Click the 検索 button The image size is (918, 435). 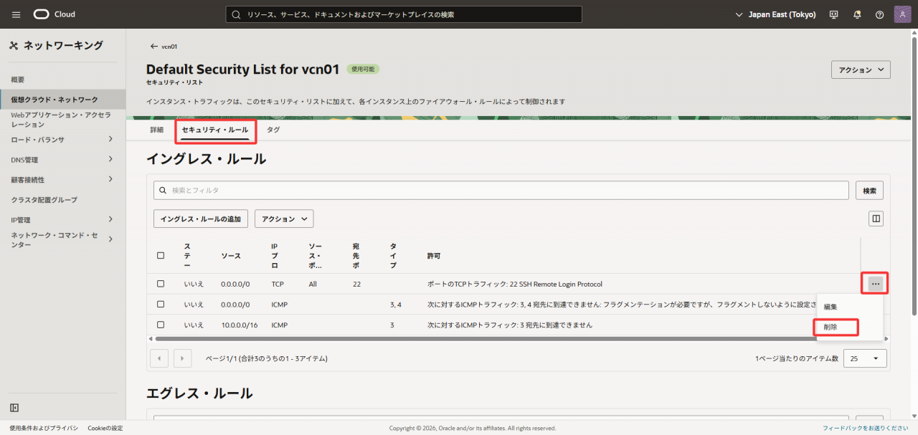(869, 190)
